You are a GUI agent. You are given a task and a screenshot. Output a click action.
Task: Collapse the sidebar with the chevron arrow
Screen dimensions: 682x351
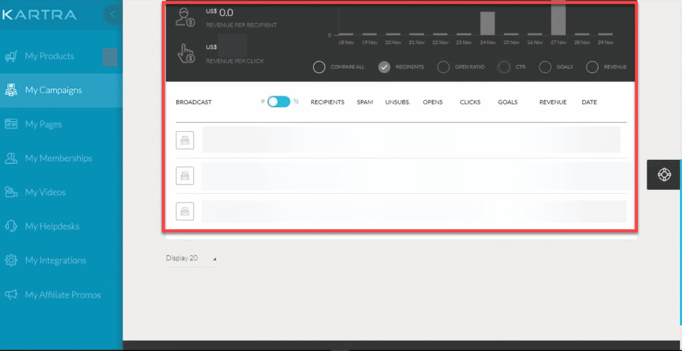point(113,15)
